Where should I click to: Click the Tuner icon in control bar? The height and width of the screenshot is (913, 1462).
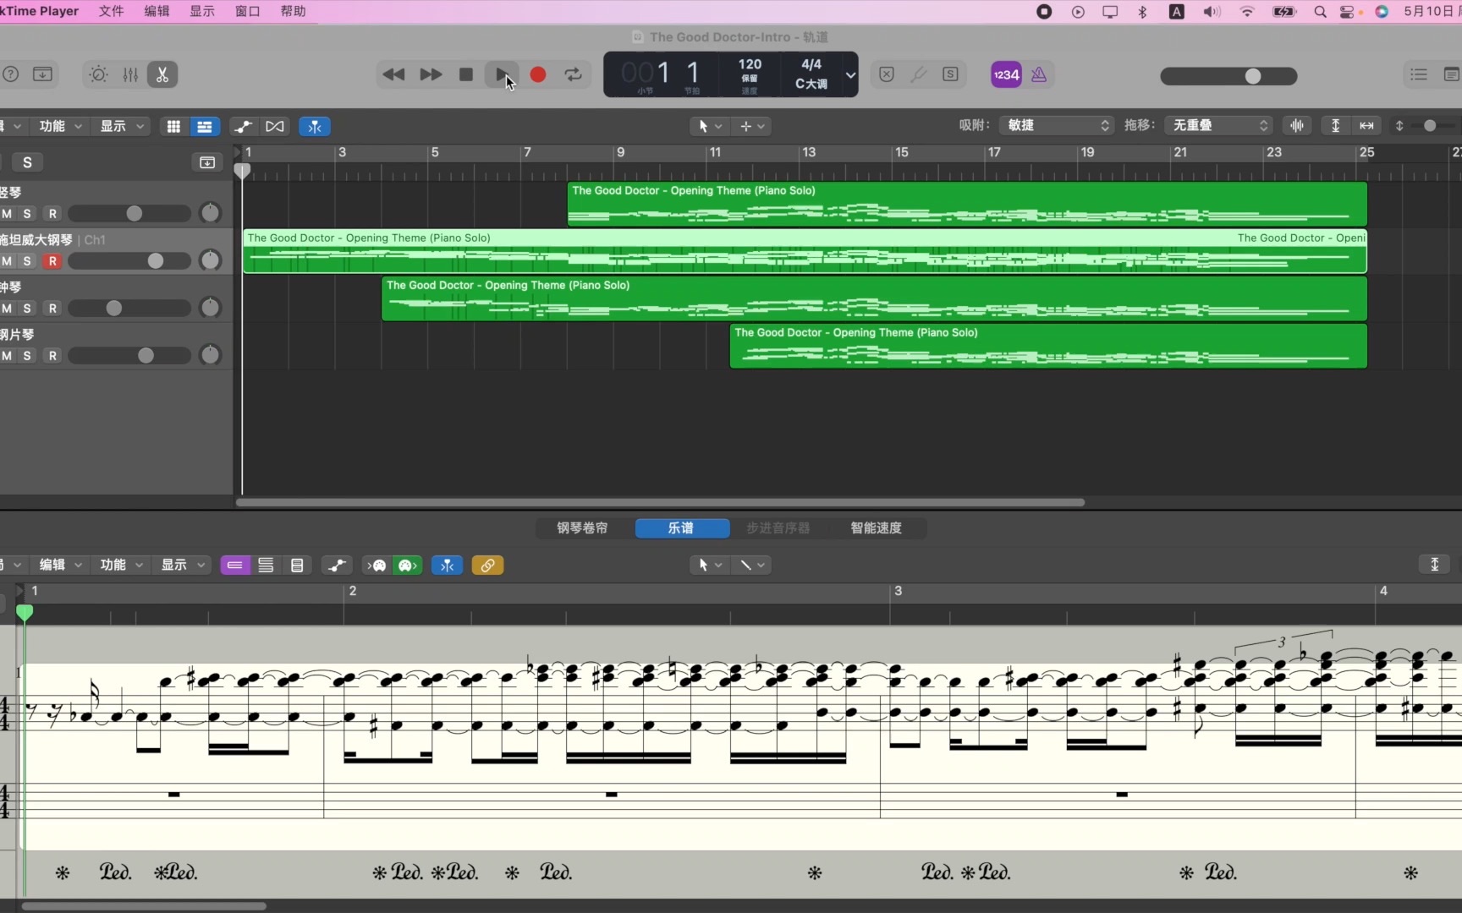pos(919,74)
